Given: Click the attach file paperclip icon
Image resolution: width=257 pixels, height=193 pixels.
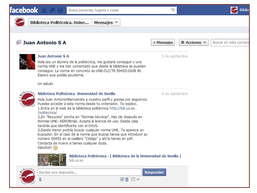Looking at the screenshot, I should tap(40, 179).
